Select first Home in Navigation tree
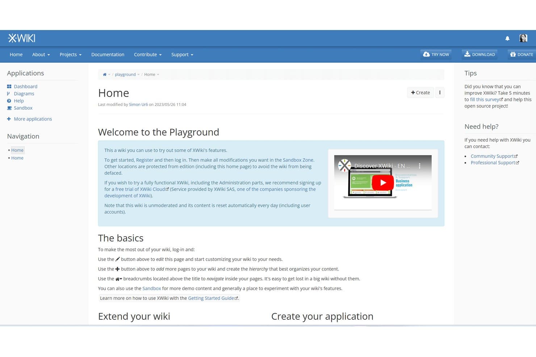This screenshot has width=536, height=357. [x=17, y=150]
